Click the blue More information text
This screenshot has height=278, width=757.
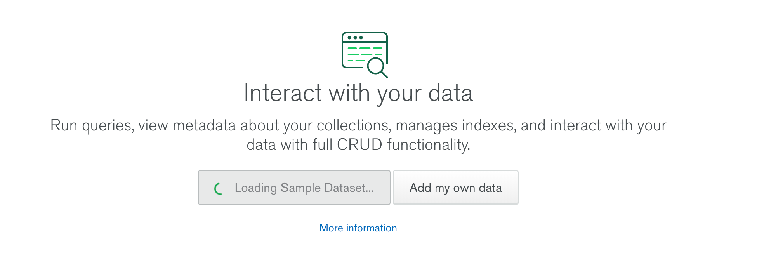[358, 228]
